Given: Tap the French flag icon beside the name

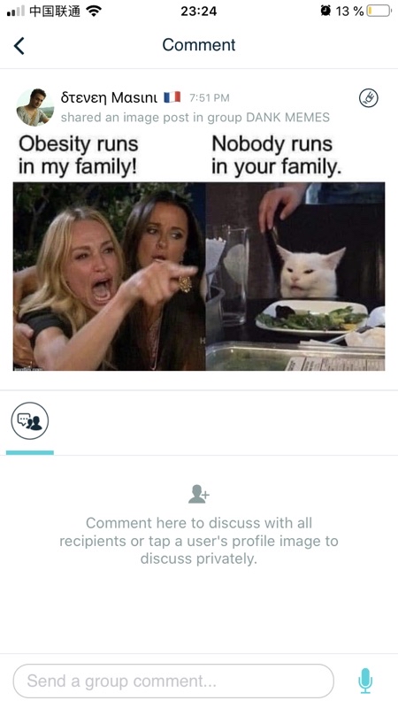Looking at the screenshot, I should pos(172,97).
